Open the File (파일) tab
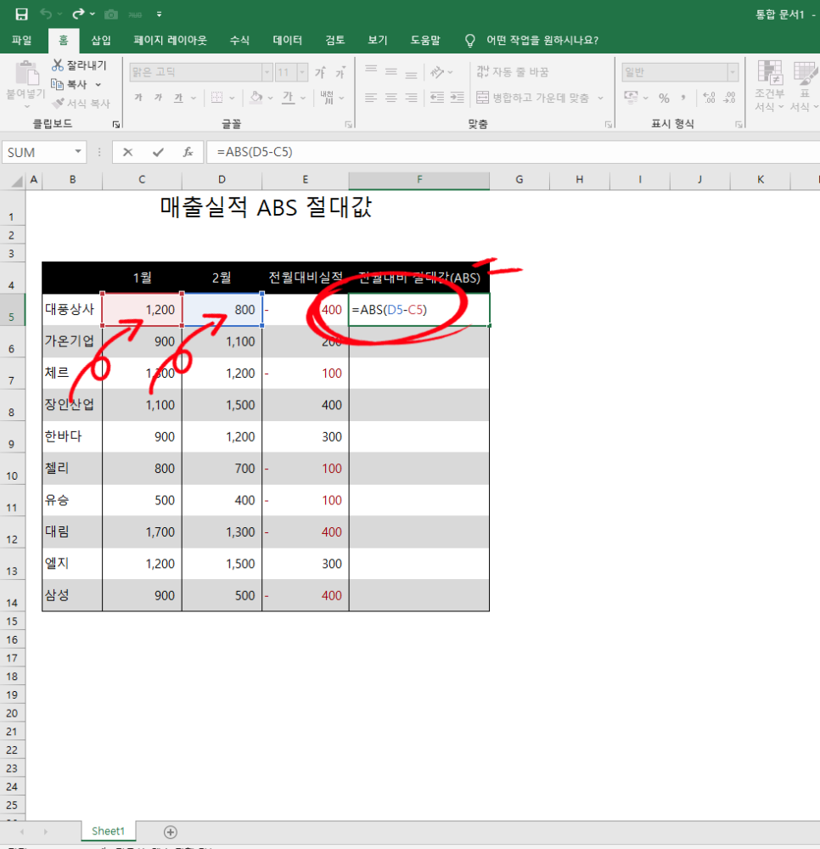Screen dimensions: 820x849 [x=22, y=40]
